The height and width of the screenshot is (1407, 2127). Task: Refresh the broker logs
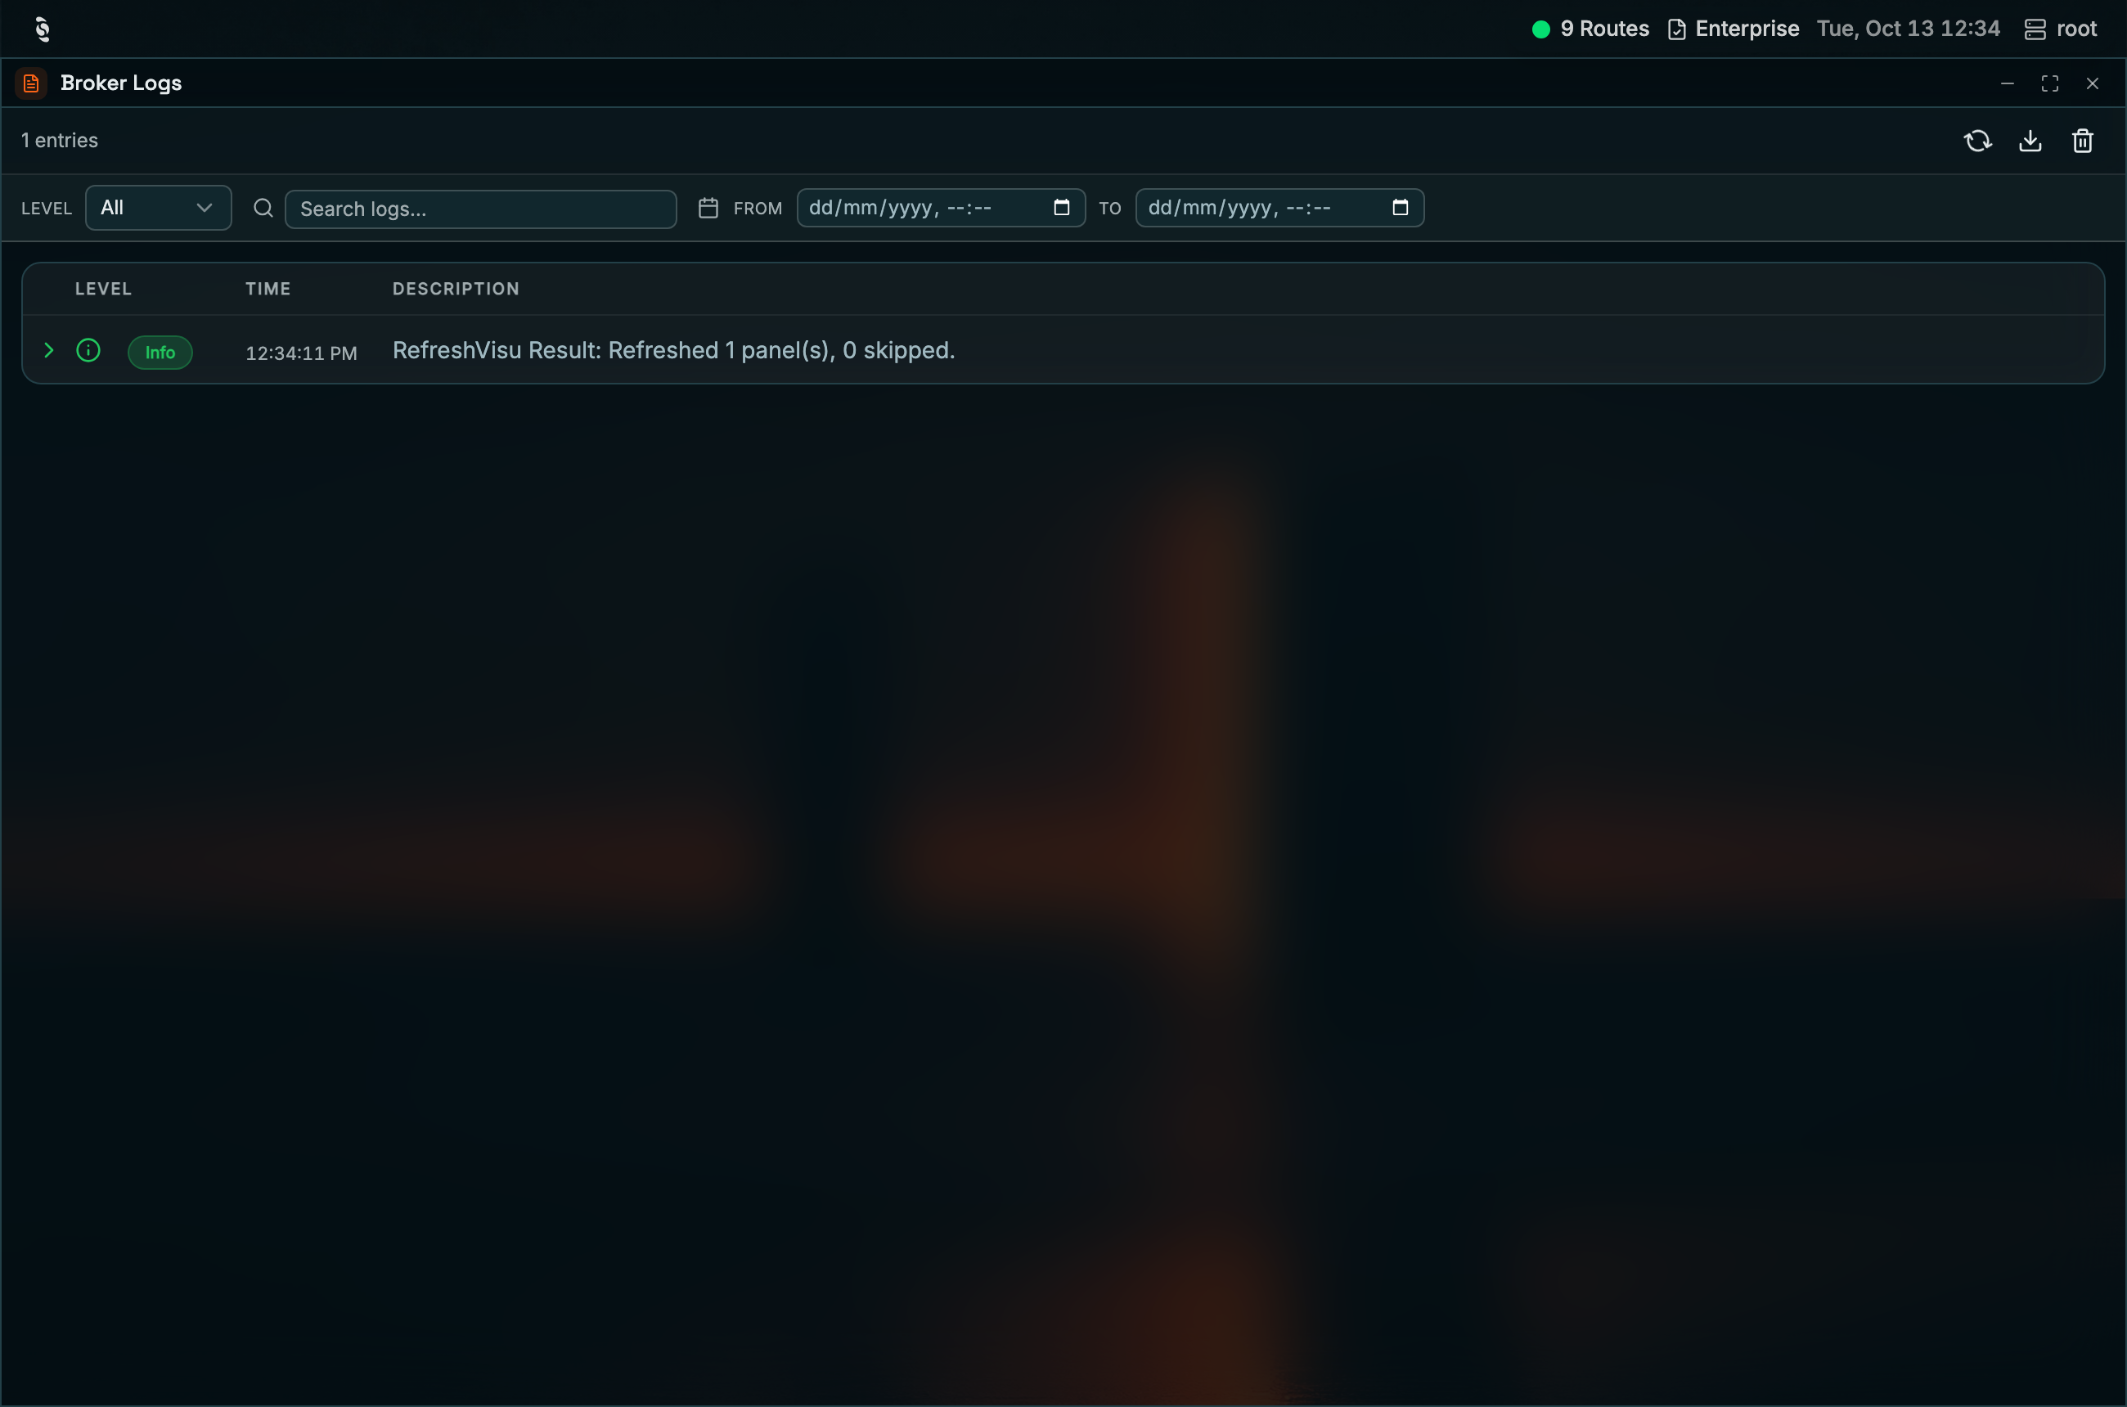click(x=1977, y=141)
